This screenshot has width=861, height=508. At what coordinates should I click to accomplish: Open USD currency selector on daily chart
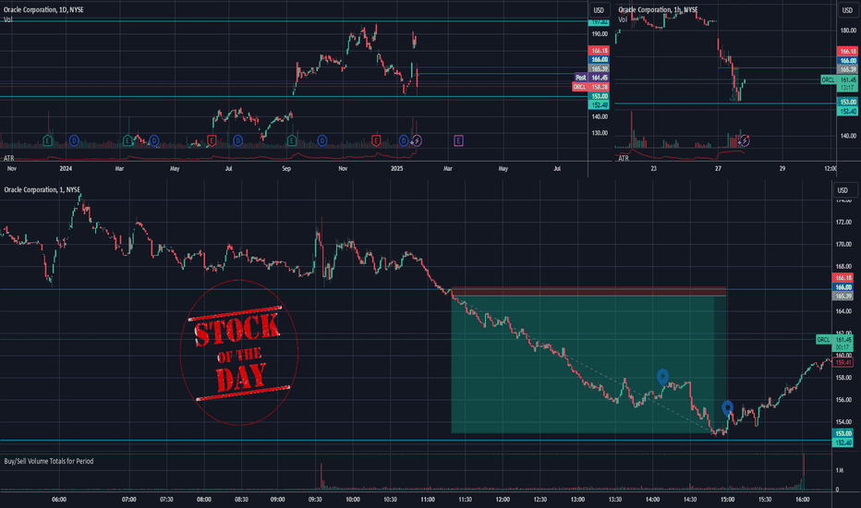pyautogui.click(x=599, y=10)
